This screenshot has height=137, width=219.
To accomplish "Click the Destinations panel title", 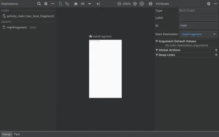I will (x=9, y=4).
